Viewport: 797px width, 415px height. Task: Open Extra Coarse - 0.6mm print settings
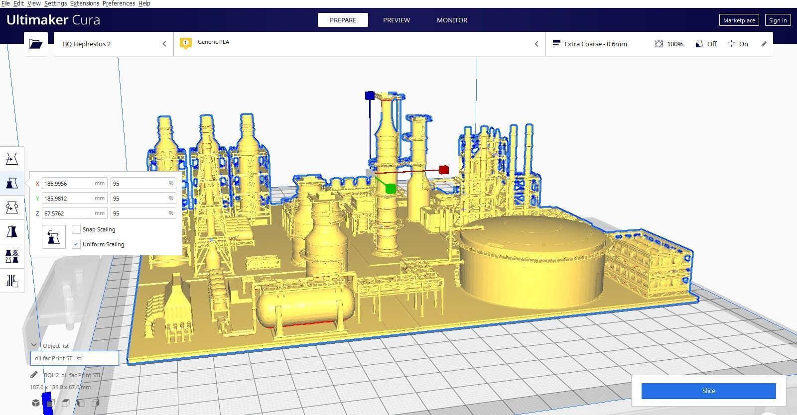click(x=660, y=44)
